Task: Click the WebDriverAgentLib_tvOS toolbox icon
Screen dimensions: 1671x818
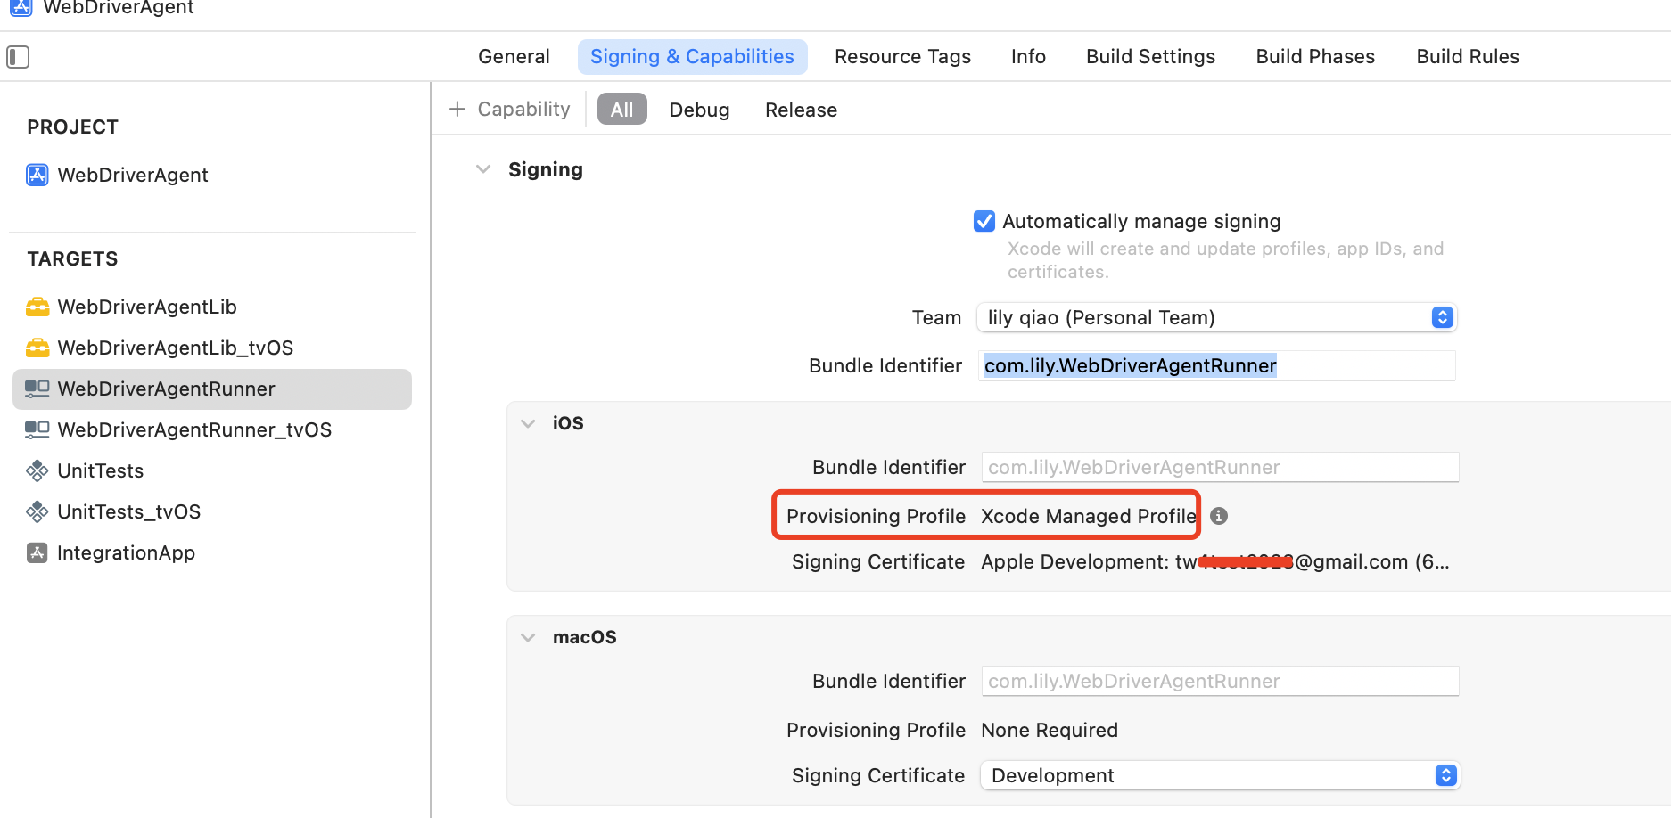Action: [x=37, y=348]
